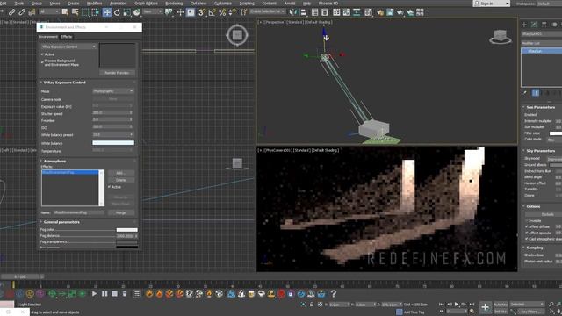Viewport: 562px width, 316px height.
Task: Click the Select by Name icon
Action: click(75, 12)
